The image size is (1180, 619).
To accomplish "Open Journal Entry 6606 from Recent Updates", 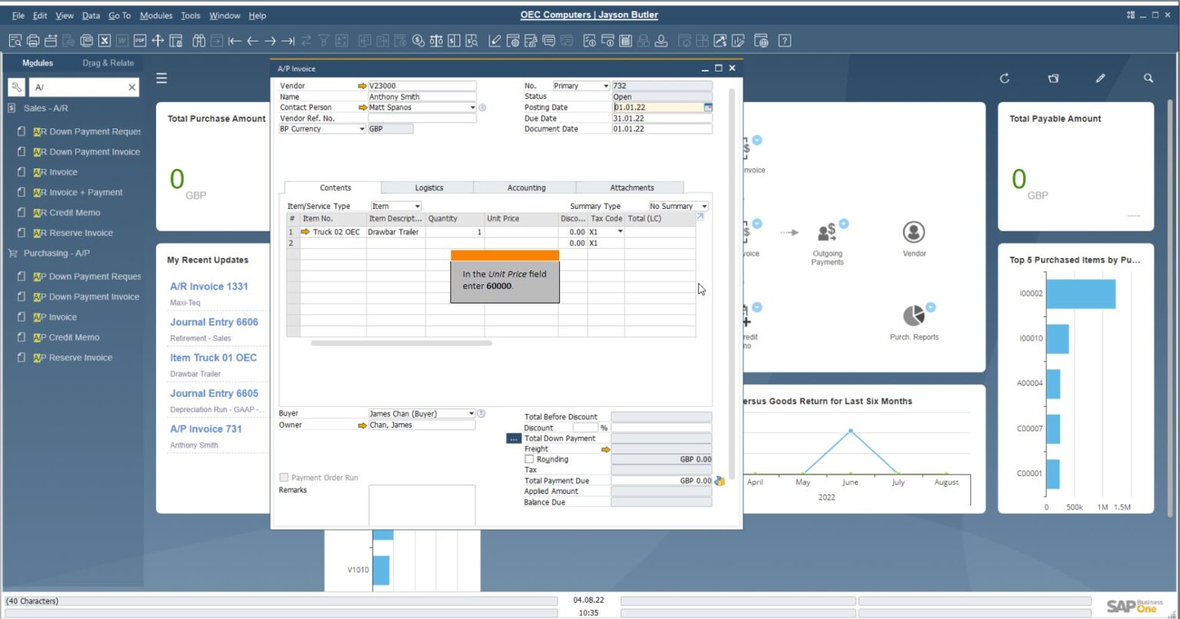I will point(214,322).
